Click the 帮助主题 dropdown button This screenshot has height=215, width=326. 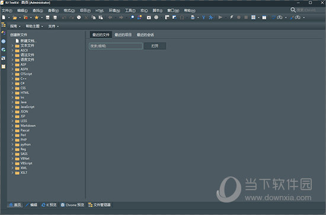click(x=34, y=26)
